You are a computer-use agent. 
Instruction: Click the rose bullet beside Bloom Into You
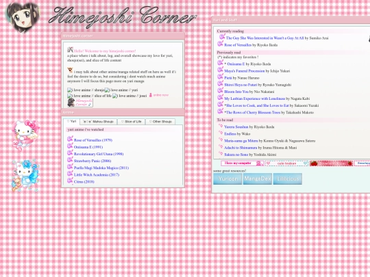coord(220,90)
